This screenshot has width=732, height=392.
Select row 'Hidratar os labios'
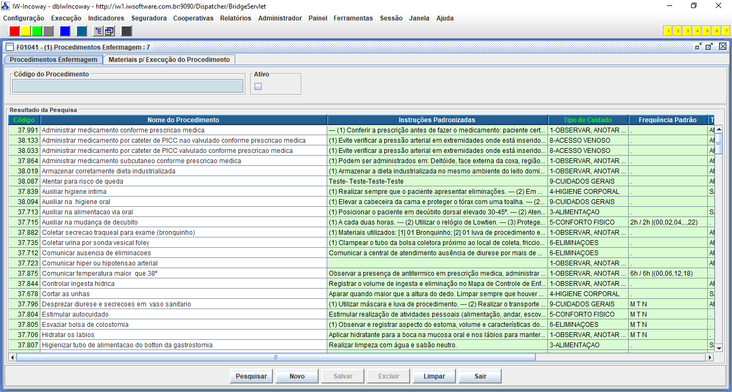(361, 335)
